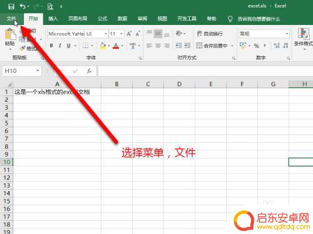Open the 视图 (View) ribbon tab
The image size is (313, 234).
[162, 19]
